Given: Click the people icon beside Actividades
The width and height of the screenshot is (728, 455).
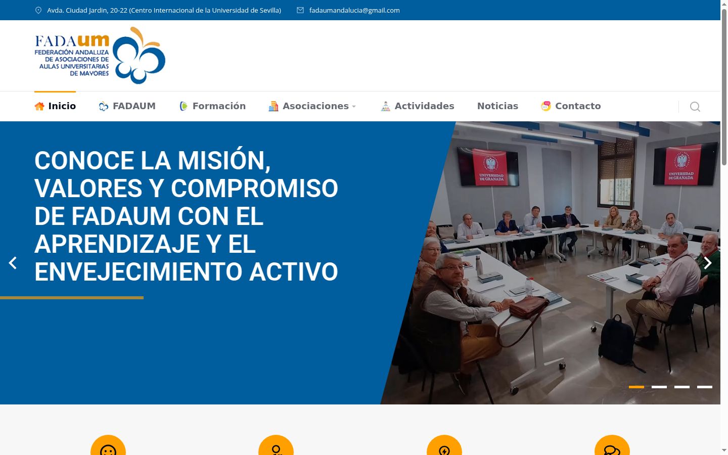Looking at the screenshot, I should coord(386,106).
